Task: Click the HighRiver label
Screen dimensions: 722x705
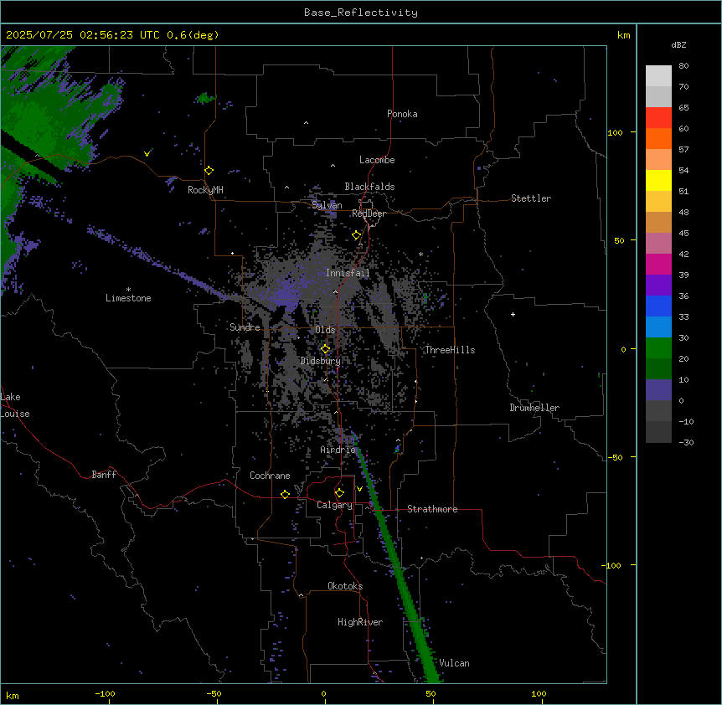Action: (360, 622)
